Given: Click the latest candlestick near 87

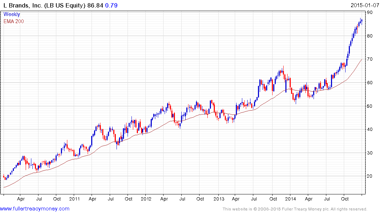Looking at the screenshot, I should pos(362,21).
